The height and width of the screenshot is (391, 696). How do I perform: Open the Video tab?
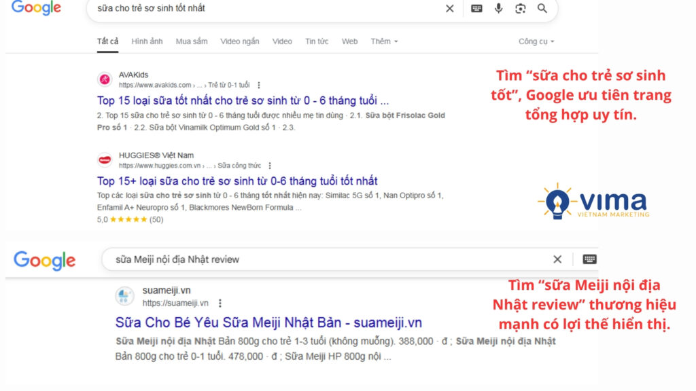click(x=282, y=41)
